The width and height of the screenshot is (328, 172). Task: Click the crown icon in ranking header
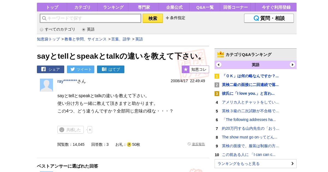[221, 54]
